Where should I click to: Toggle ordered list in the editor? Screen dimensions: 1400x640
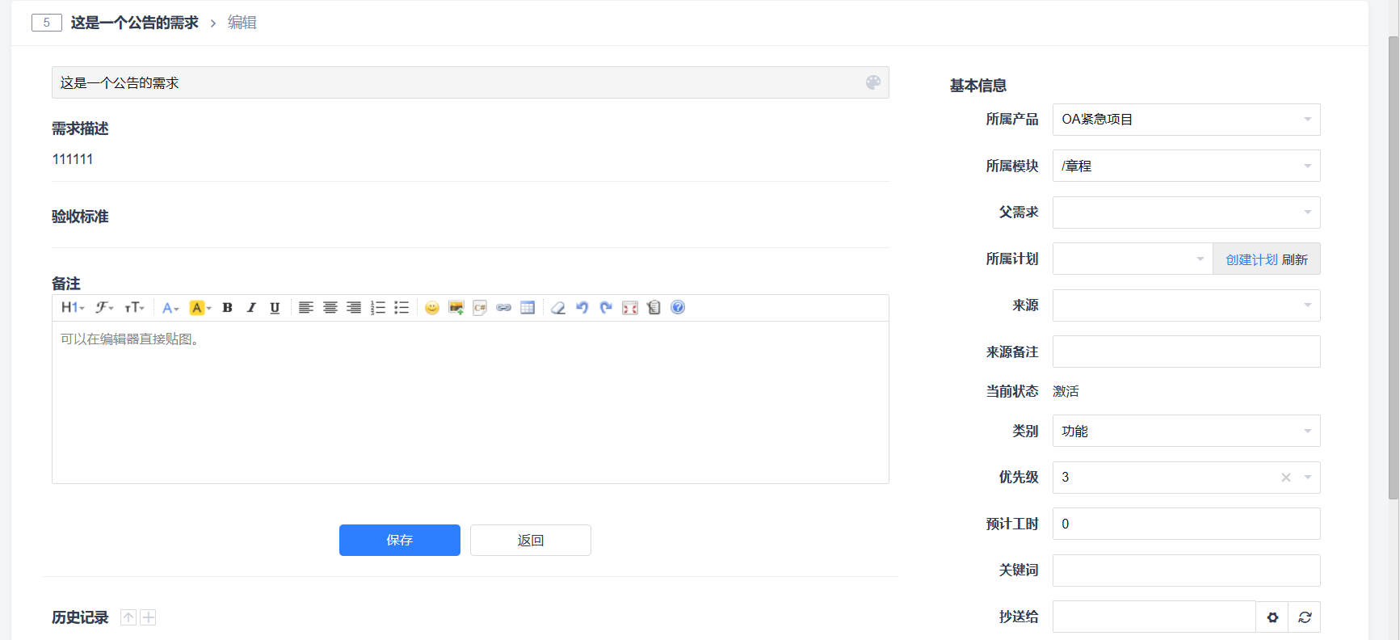[x=377, y=308]
